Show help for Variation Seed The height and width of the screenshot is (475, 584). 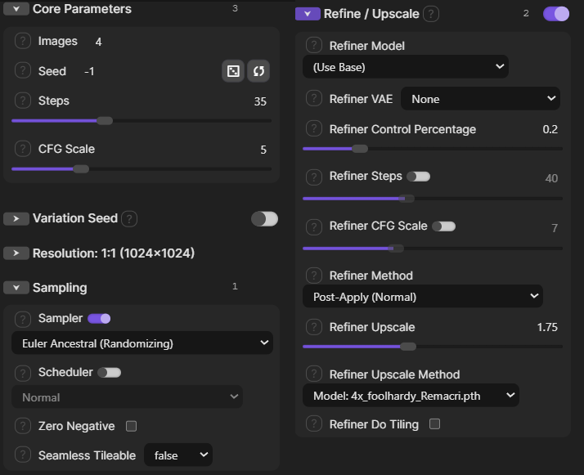(129, 218)
